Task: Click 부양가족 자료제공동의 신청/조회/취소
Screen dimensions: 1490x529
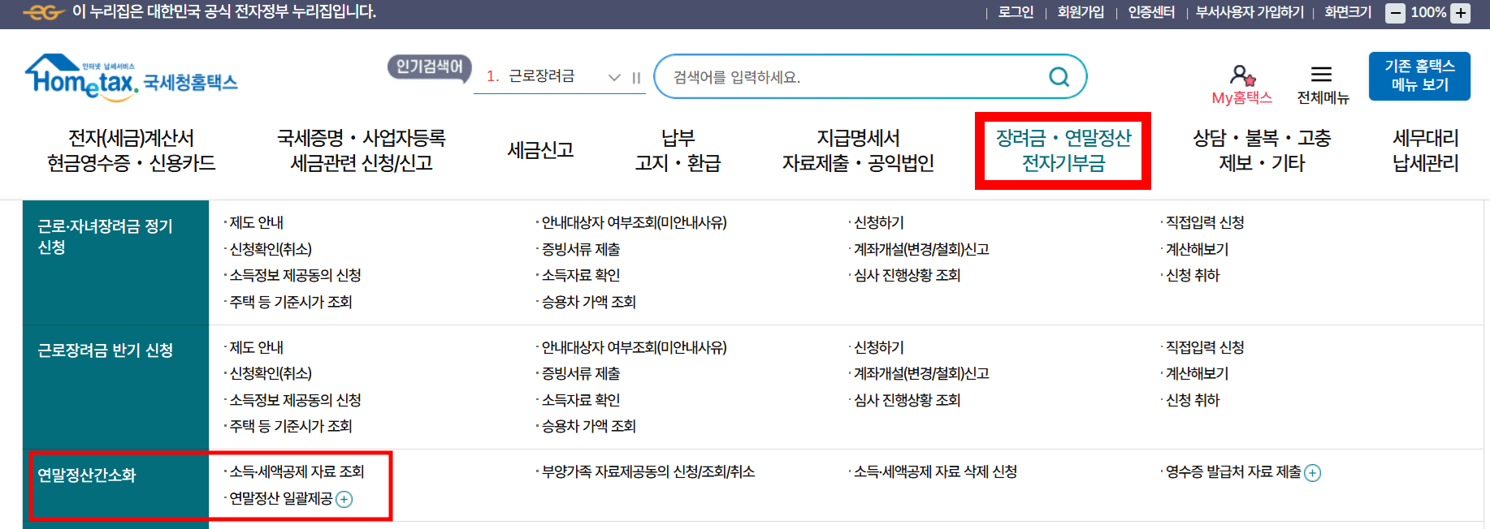Action: [x=648, y=471]
